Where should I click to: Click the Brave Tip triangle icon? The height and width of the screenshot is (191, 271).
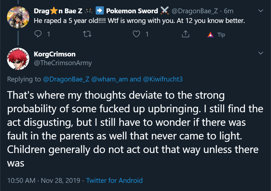coord(210,35)
